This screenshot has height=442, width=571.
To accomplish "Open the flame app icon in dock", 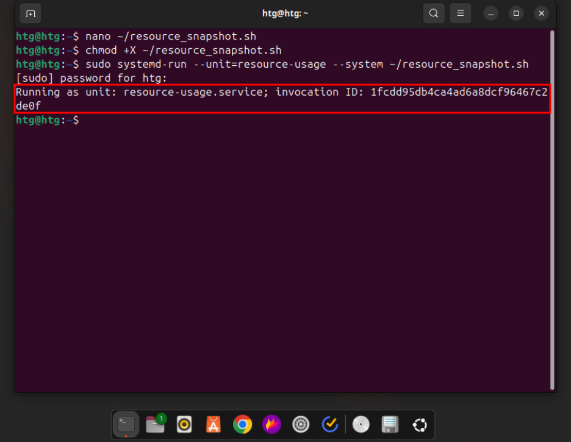I will tap(271, 424).
